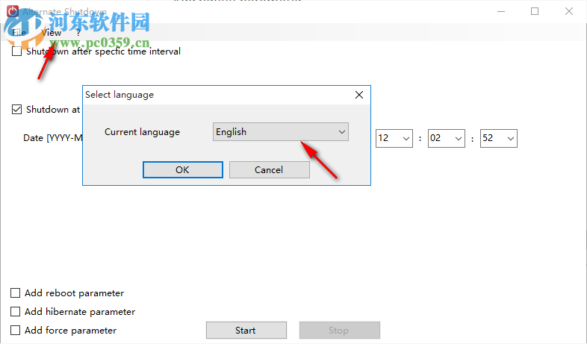Click the Date [YYYY-M label text
This screenshot has width=587, height=344.
[x=53, y=138]
